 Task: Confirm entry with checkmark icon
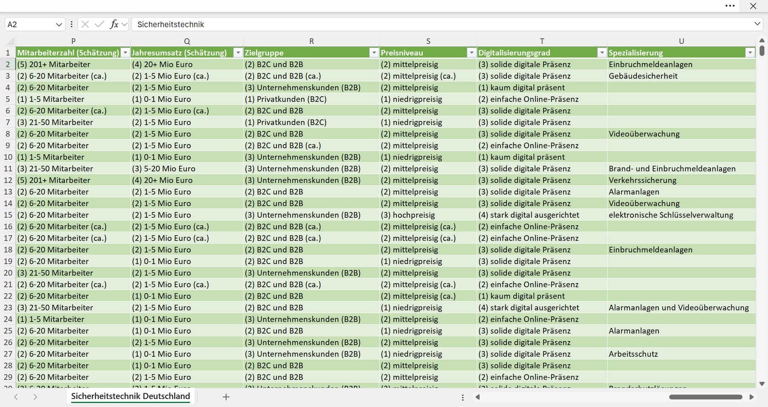(99, 24)
